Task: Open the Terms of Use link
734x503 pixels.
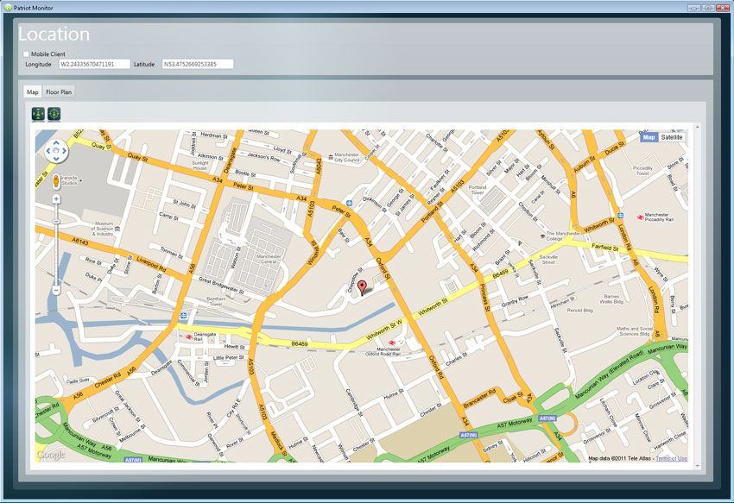Action: coord(671,458)
